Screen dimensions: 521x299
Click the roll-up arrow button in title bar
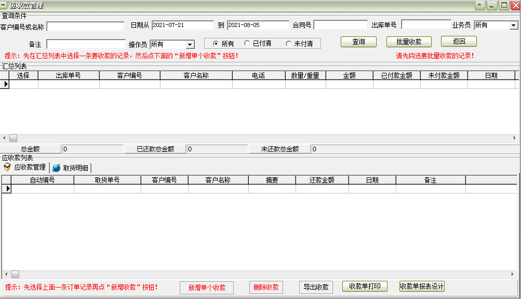click(x=480, y=5)
